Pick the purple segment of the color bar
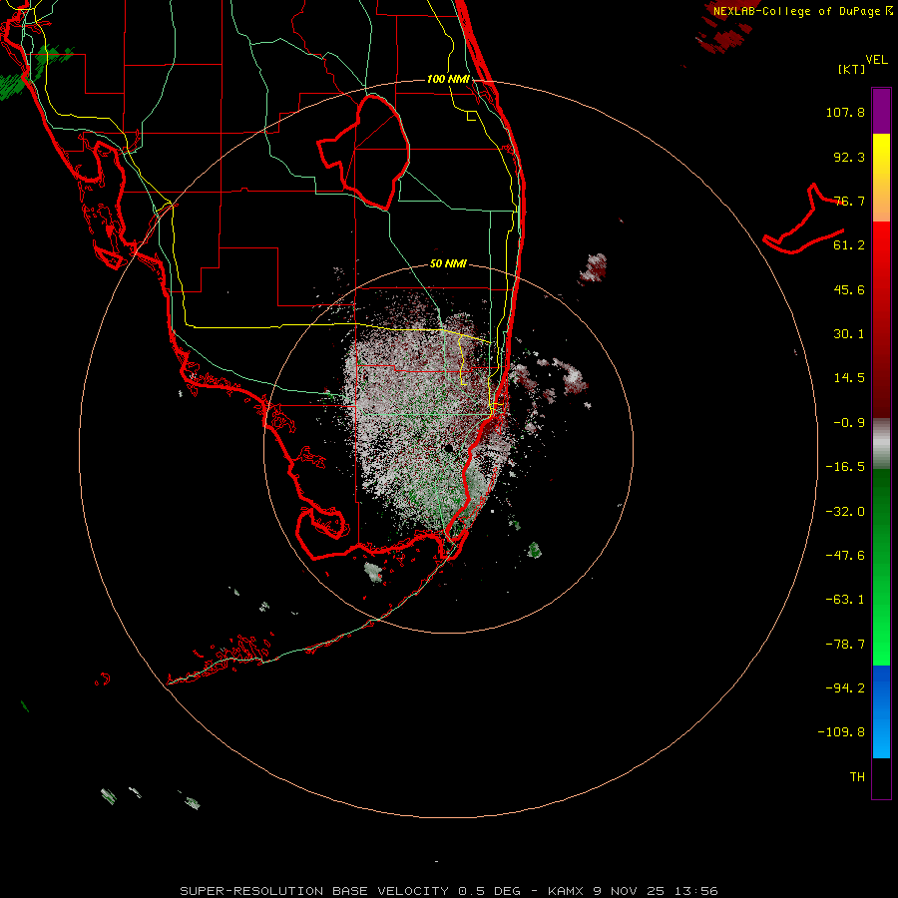This screenshot has width=898, height=898. [881, 111]
